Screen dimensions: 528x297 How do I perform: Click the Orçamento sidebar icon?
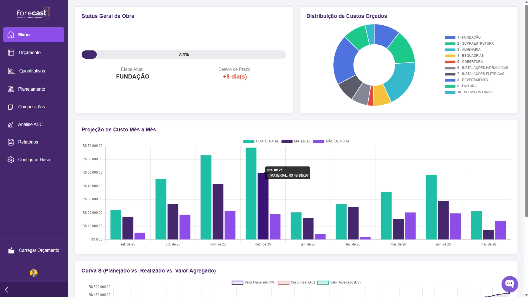pos(11,53)
